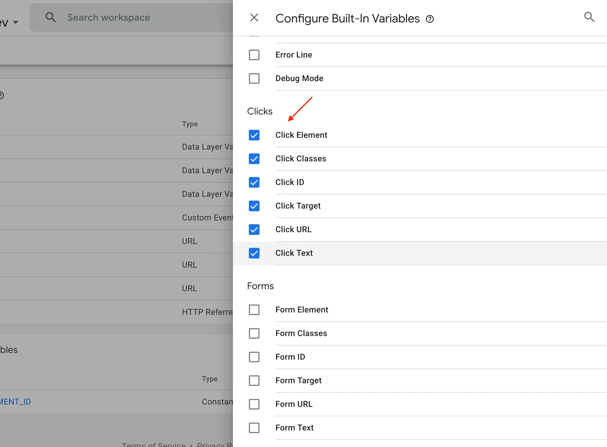The image size is (607, 447).
Task: Disable the Click URL variable
Action: point(254,230)
